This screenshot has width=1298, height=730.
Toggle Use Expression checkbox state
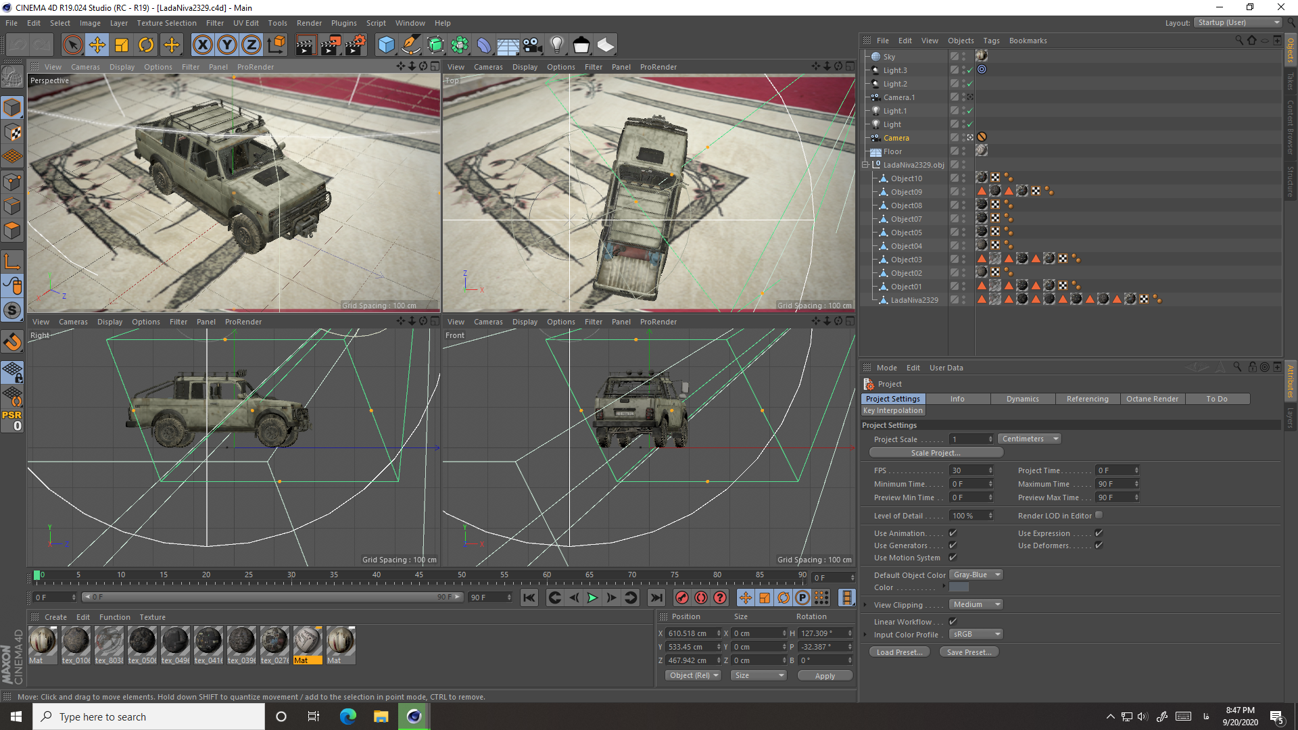(1099, 532)
